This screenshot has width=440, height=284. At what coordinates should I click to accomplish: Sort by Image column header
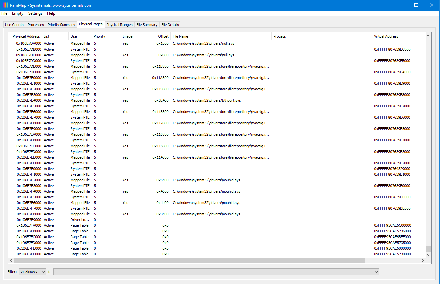pos(129,36)
